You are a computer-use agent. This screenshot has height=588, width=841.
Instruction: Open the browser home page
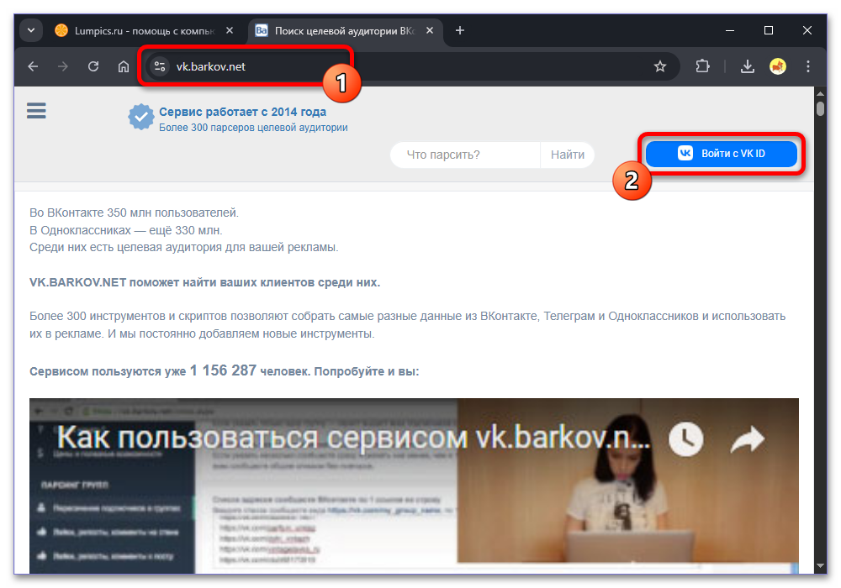tap(124, 66)
